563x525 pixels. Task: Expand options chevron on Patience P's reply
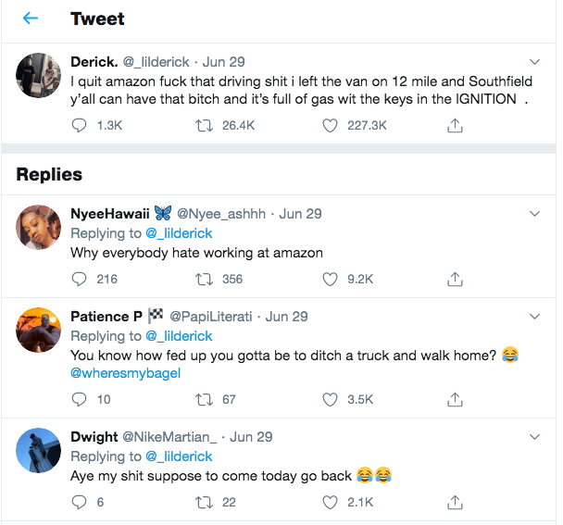(x=534, y=317)
